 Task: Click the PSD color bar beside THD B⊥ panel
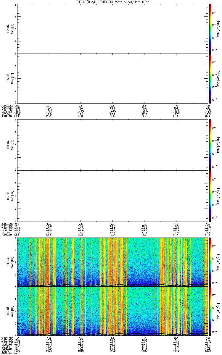[210, 145]
